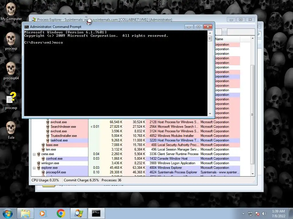The image size is (293, 219).
Task: Click the Console Window Host description
Action: coord(173,159)
